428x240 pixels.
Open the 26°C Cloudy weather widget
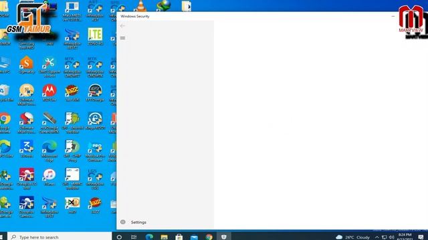[353, 237]
